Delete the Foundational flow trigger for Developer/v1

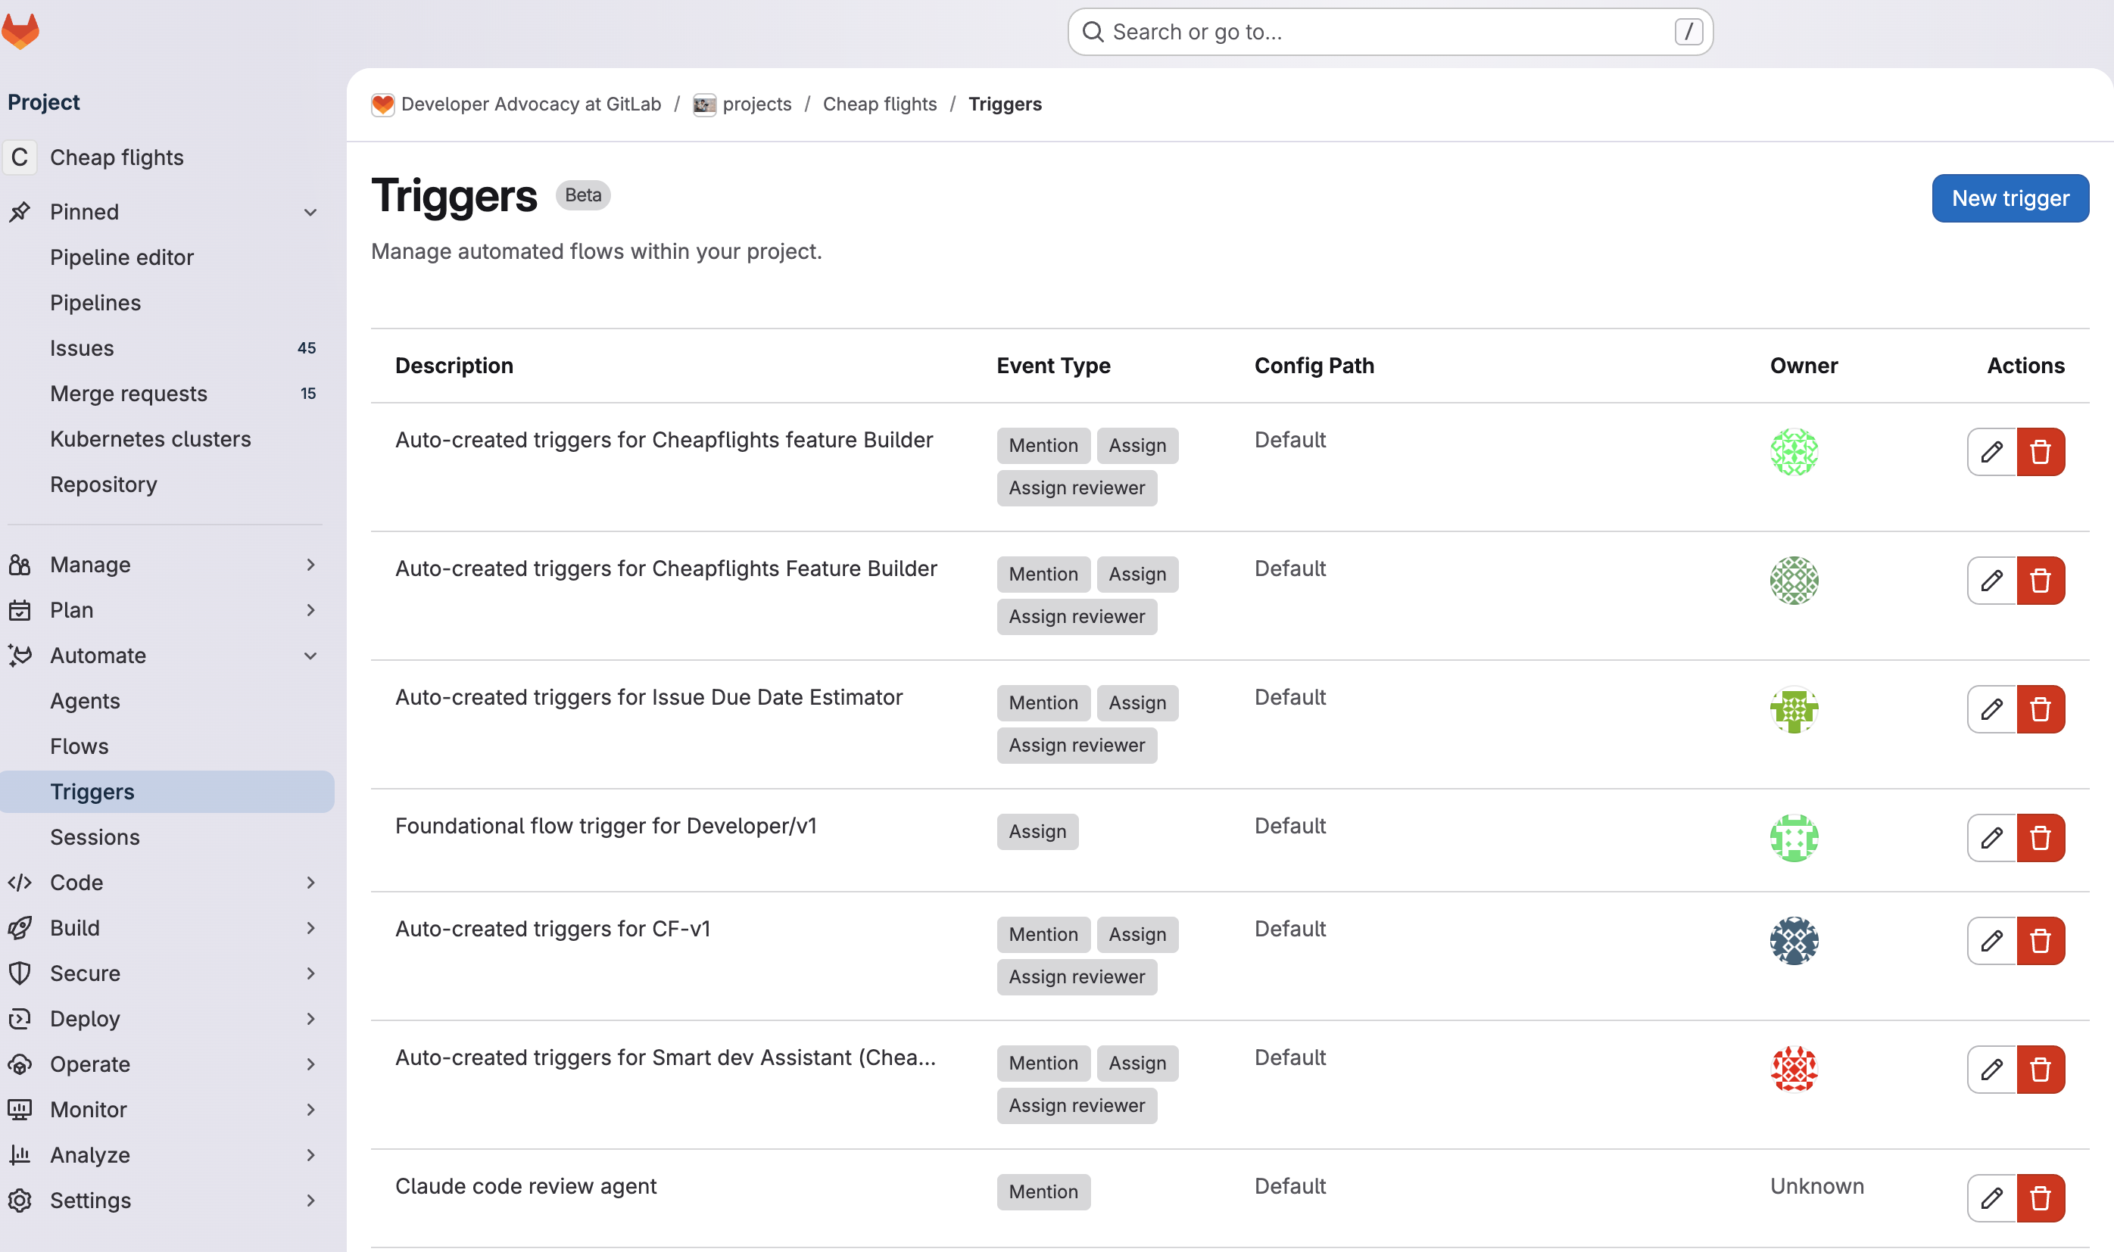pyautogui.click(x=2041, y=838)
